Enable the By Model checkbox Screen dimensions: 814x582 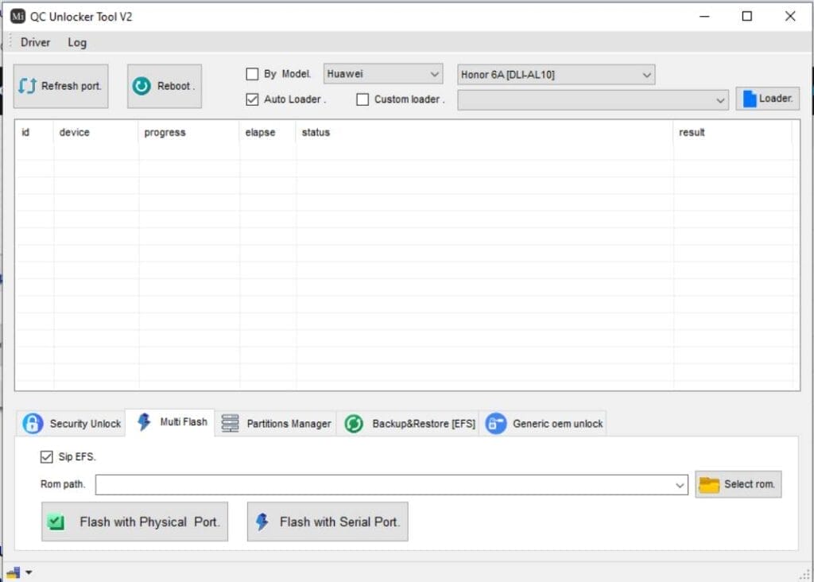[252, 74]
